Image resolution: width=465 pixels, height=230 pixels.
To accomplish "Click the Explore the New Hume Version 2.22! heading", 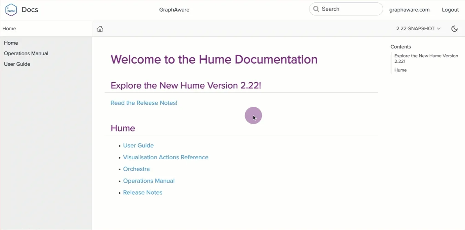I will coord(186,85).
